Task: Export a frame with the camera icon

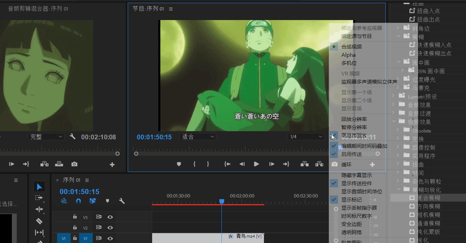Action: (334, 164)
